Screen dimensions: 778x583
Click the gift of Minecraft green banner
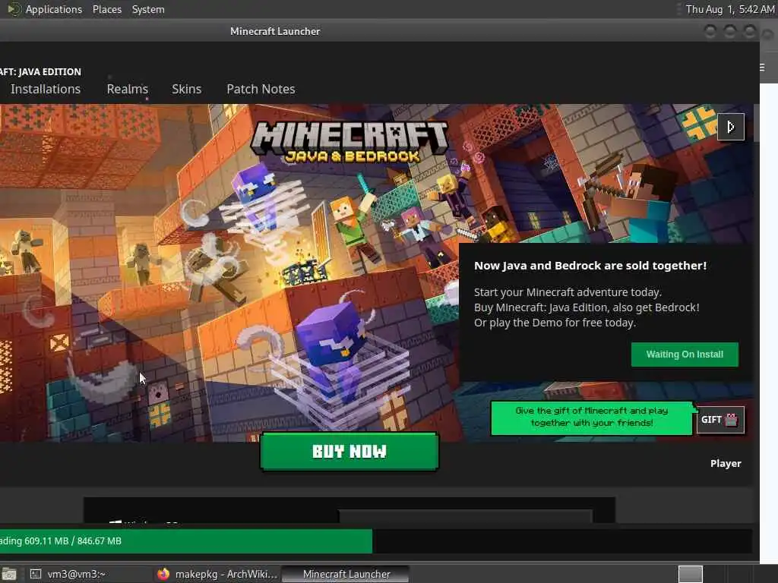point(591,418)
